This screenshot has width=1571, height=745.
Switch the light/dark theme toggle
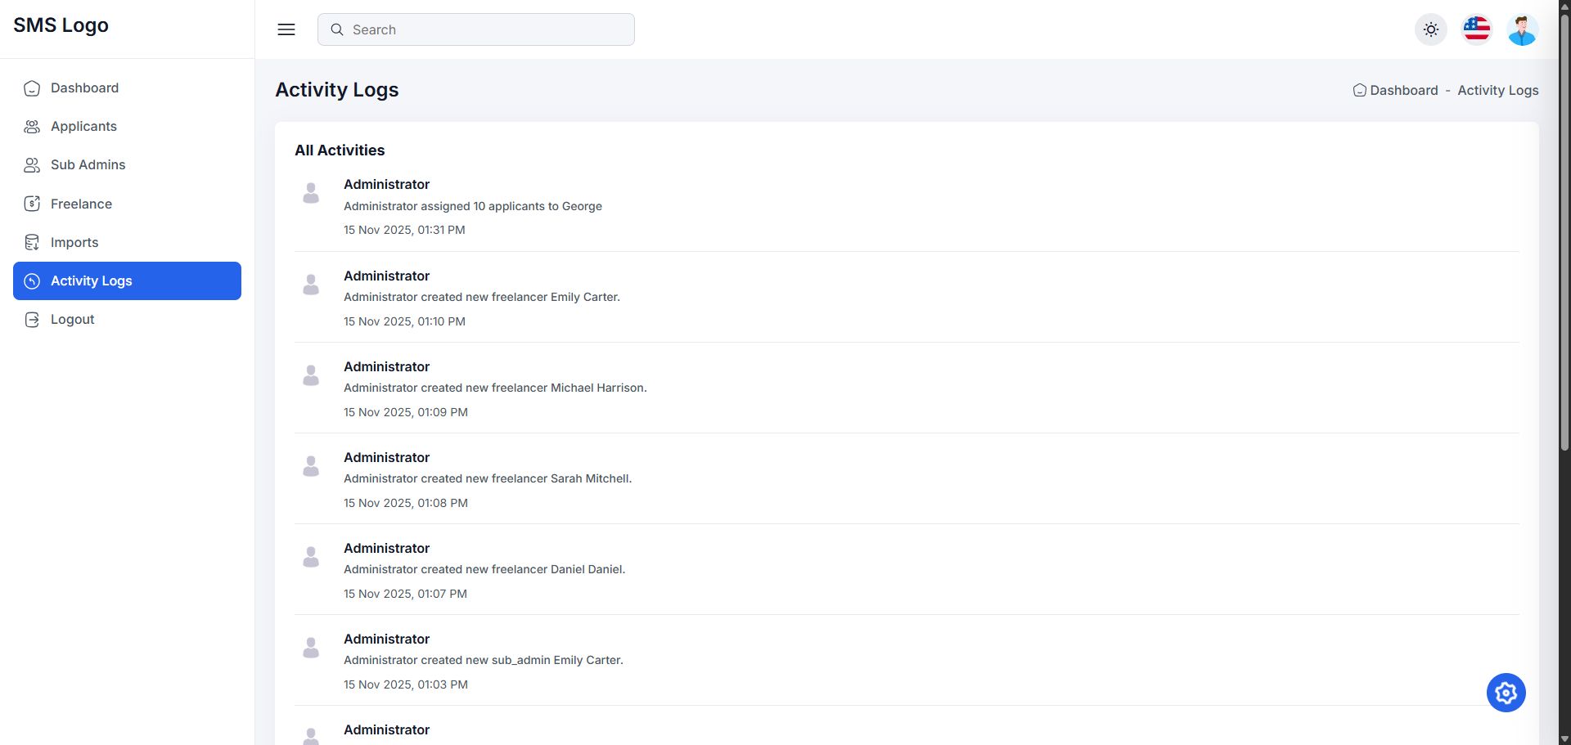coord(1431,29)
